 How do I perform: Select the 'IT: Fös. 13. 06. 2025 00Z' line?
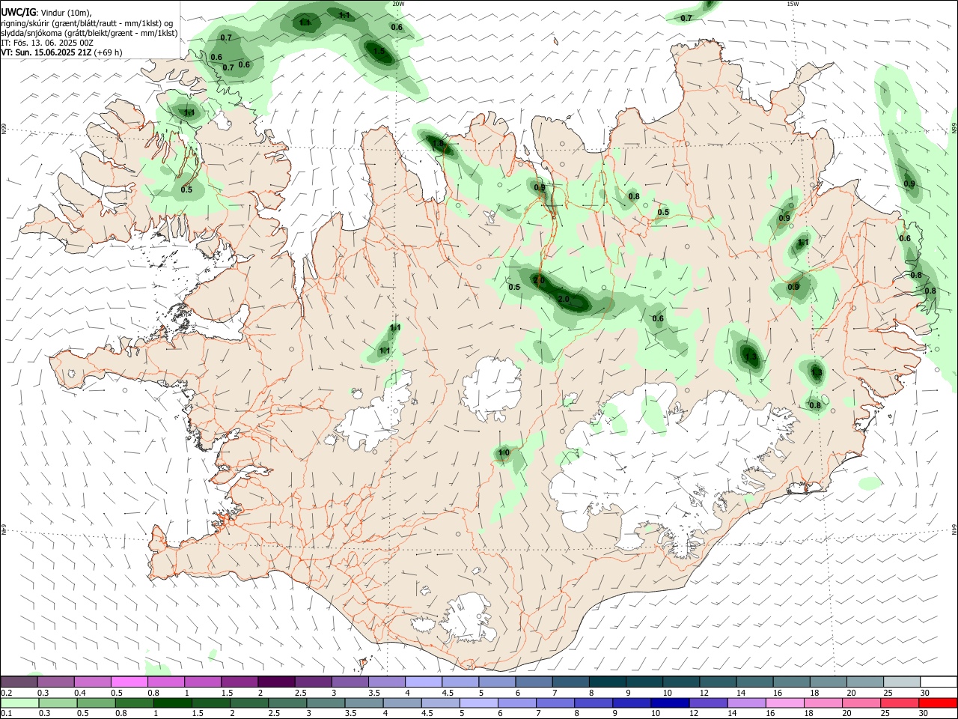[x=47, y=43]
